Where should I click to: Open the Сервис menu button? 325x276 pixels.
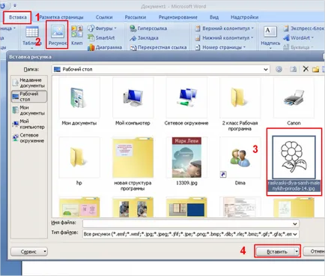(29, 251)
